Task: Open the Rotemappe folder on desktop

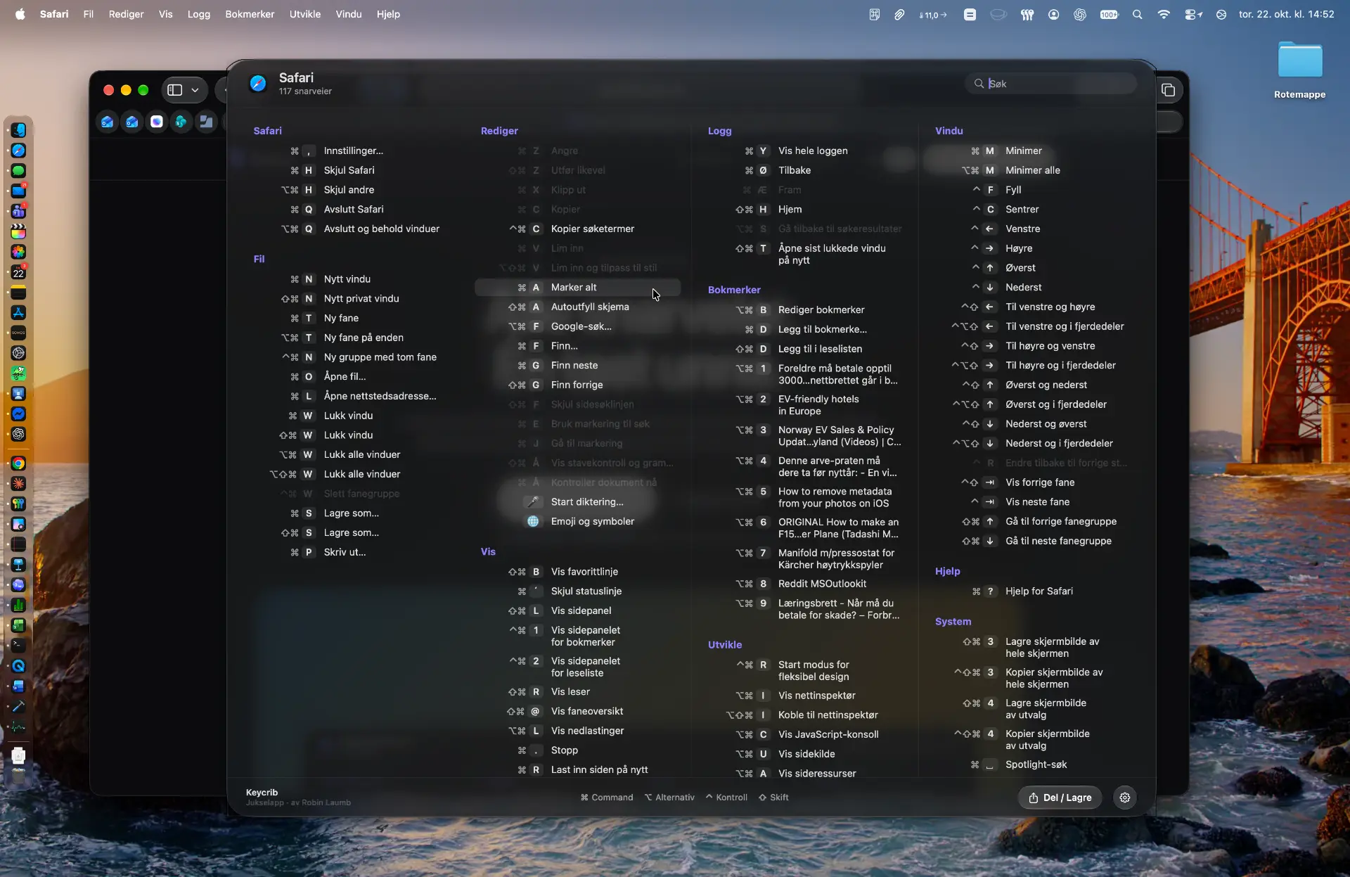Action: coord(1299,70)
